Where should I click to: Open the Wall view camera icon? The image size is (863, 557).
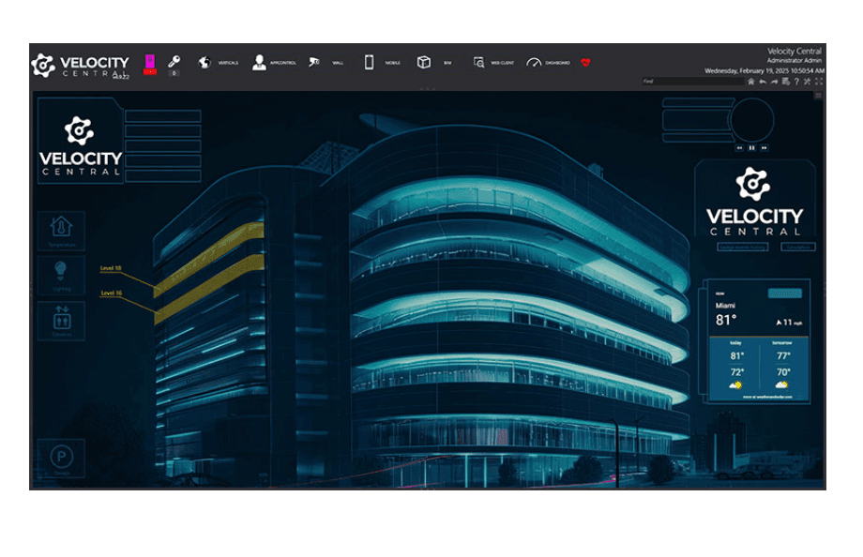coord(313,62)
